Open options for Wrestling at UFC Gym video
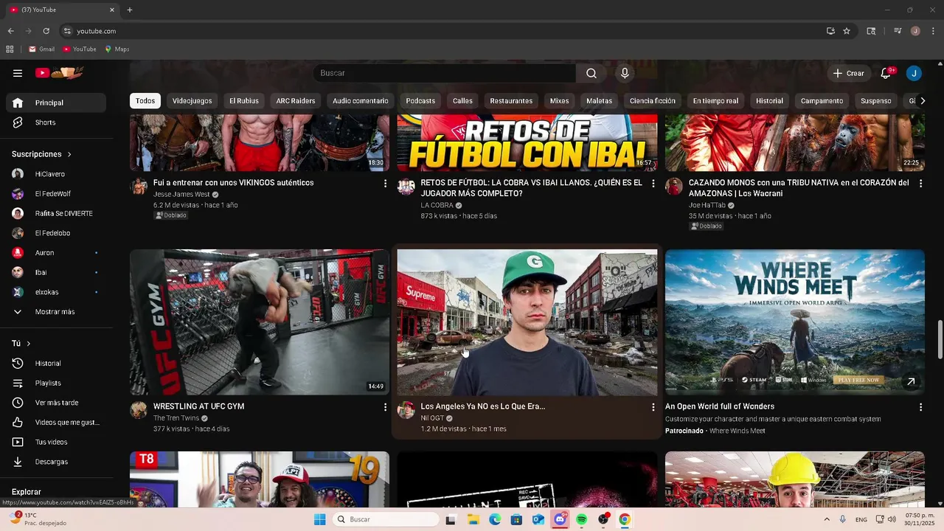 [x=385, y=407]
